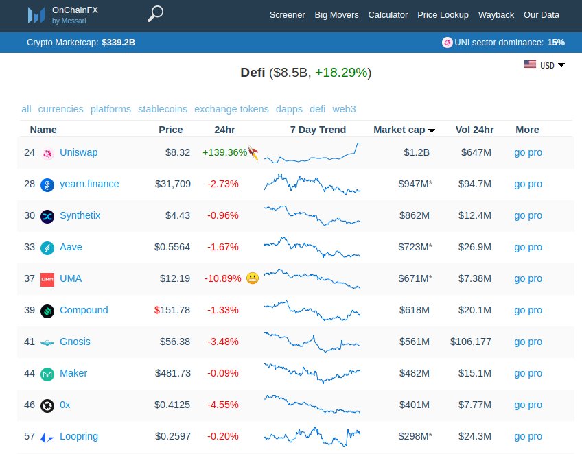Image resolution: width=582 pixels, height=454 pixels.
Task: Open the Uniswap asset link
Action: click(79, 152)
